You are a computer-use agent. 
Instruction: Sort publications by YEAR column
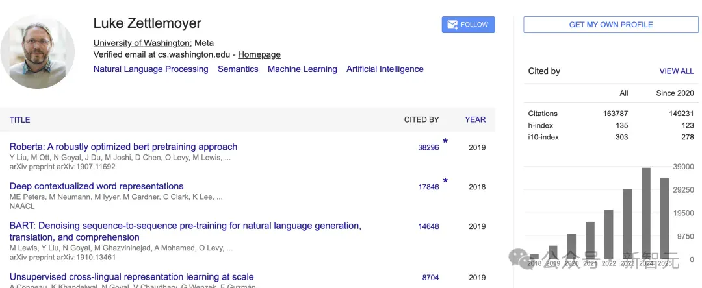pyautogui.click(x=475, y=119)
